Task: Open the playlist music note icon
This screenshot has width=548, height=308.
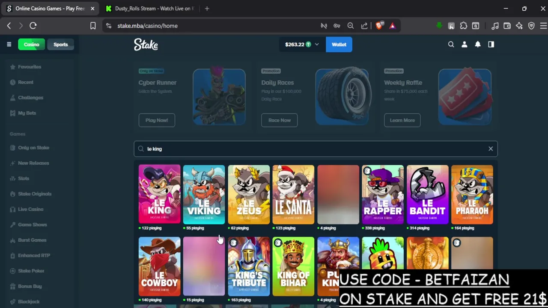Action: coord(495,26)
